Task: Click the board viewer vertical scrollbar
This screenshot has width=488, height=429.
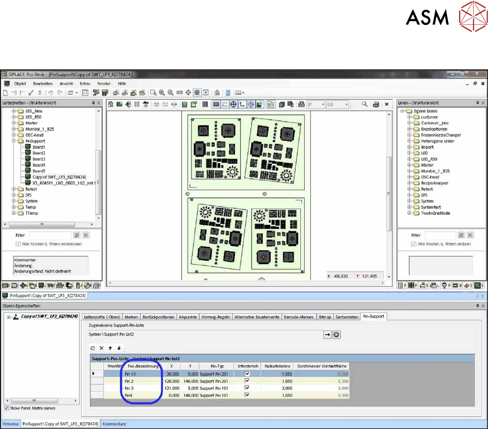Action: tap(389, 194)
